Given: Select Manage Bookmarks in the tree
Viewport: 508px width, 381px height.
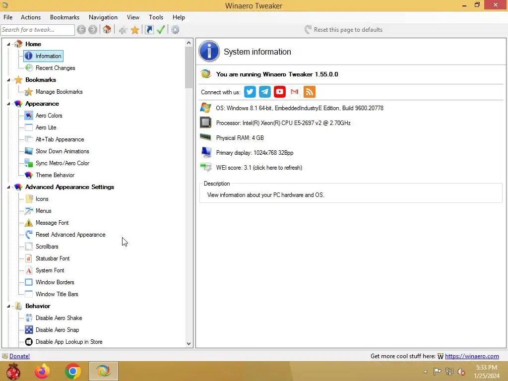Looking at the screenshot, I should coord(59,92).
